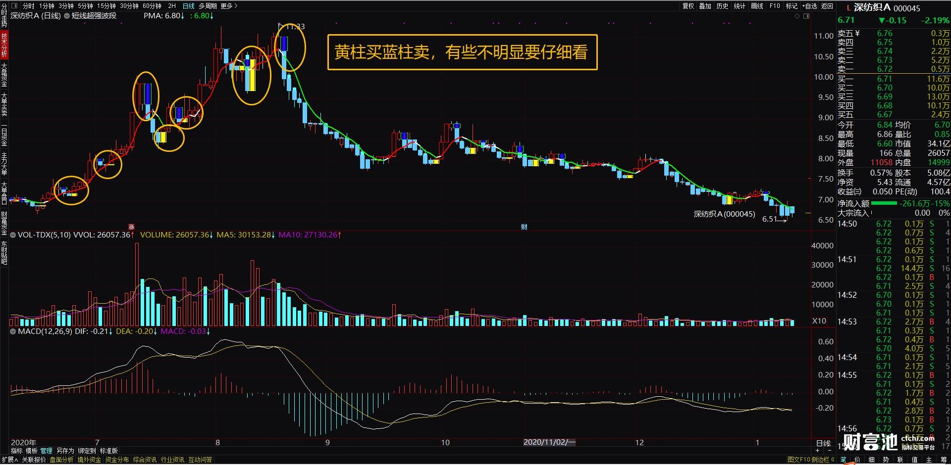951x465 pixels.
Task: Click the 指标 button below the chart
Action: point(16,451)
